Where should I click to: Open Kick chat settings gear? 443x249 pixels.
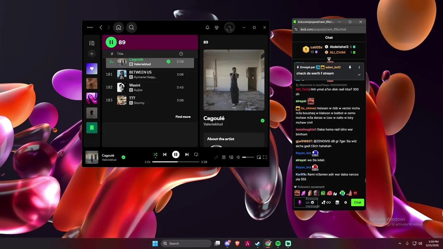pos(345,203)
